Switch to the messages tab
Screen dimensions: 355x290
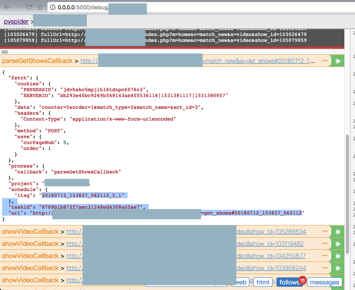pos(325,282)
